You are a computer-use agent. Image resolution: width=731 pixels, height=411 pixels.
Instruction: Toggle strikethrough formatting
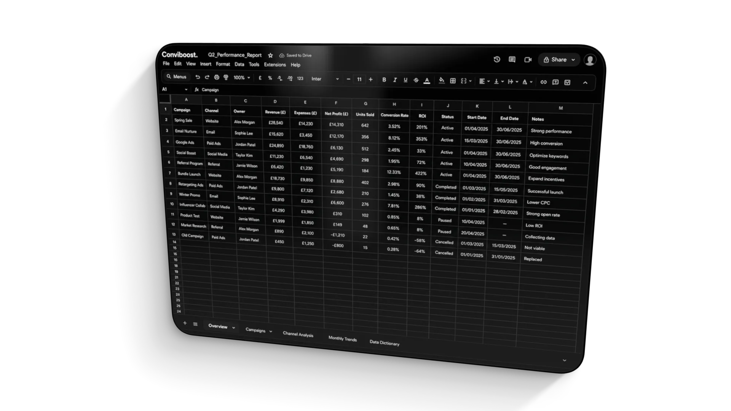tap(416, 80)
